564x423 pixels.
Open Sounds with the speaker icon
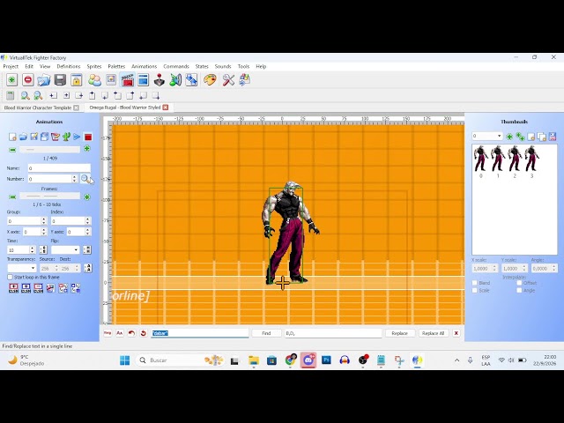(175, 80)
